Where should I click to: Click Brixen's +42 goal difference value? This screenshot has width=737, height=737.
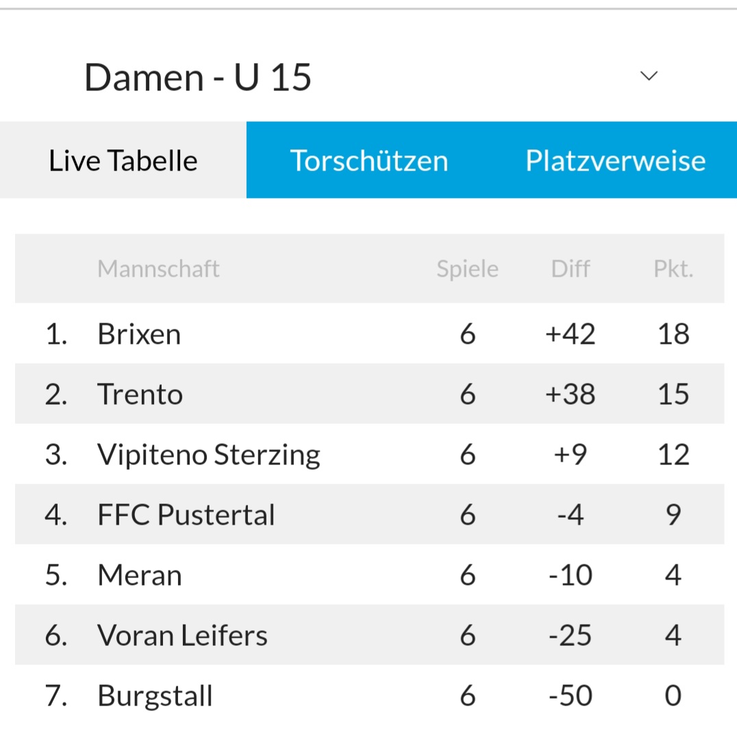570,334
